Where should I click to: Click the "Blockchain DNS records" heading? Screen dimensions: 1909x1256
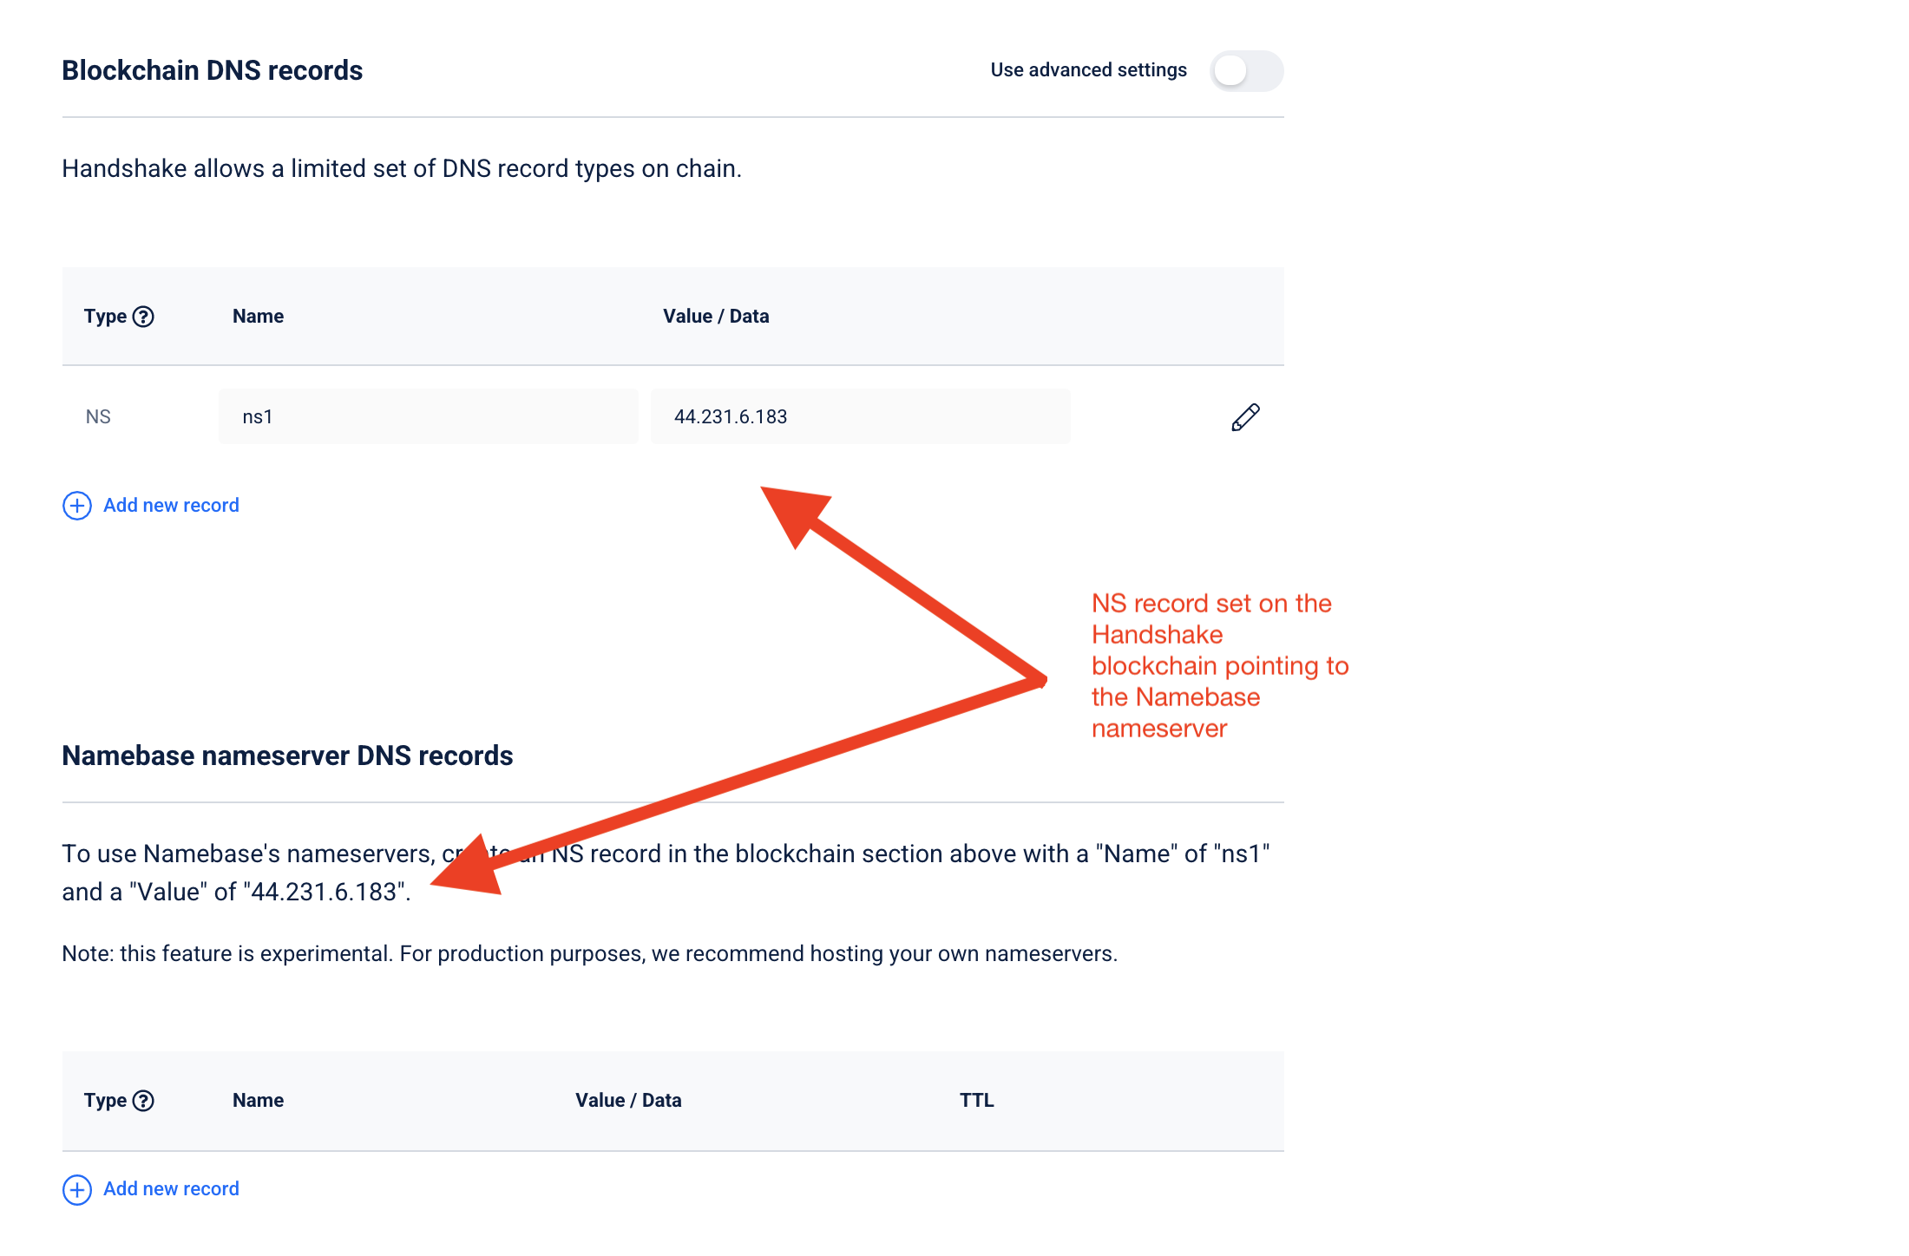point(212,70)
